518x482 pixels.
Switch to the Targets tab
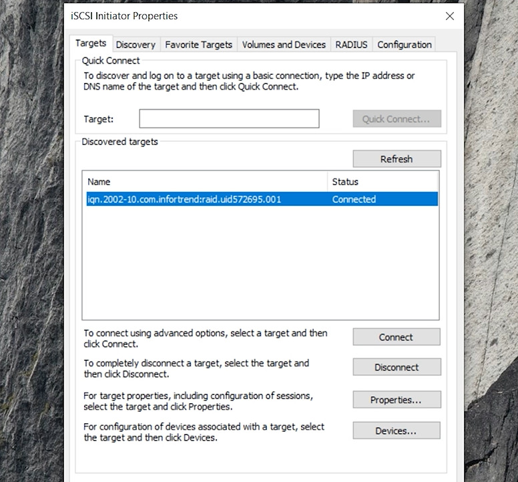(x=91, y=43)
